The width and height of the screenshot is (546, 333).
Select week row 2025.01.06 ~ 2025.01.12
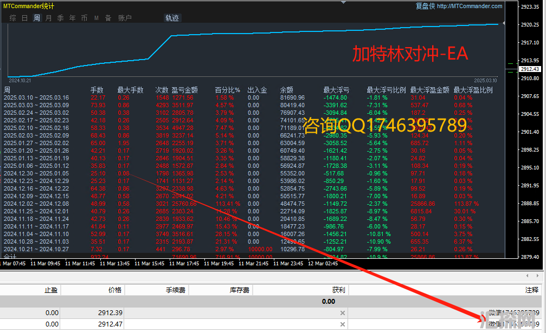pyautogui.click(x=36, y=166)
